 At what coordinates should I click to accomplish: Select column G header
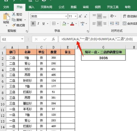[x=103, y=47]
